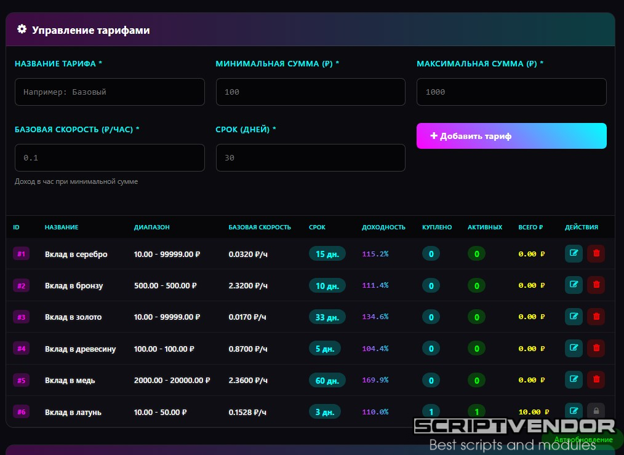The width and height of the screenshot is (624, 455).
Task: Delete the "Вклад в бронзу" tariff row
Action: [x=596, y=285]
